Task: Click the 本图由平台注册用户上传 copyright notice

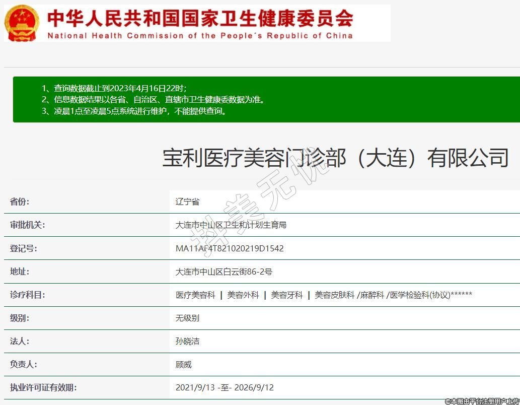Action: click(482, 401)
